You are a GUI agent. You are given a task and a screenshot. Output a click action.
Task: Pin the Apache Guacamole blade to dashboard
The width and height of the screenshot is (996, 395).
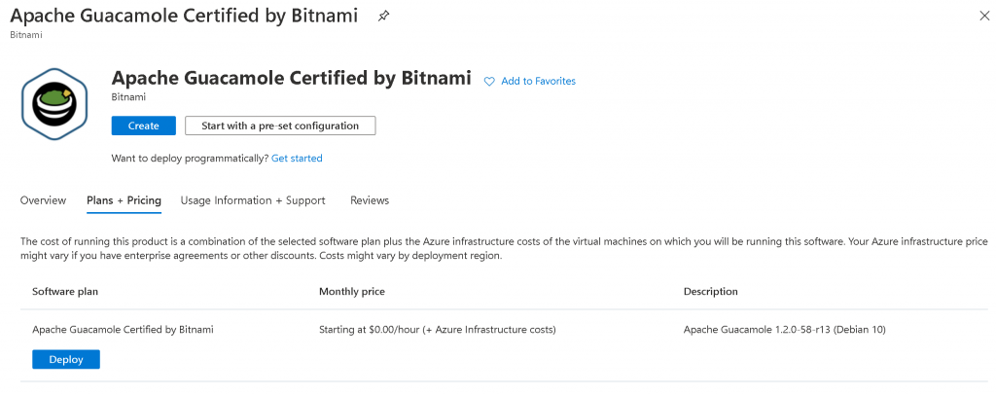pos(384,17)
